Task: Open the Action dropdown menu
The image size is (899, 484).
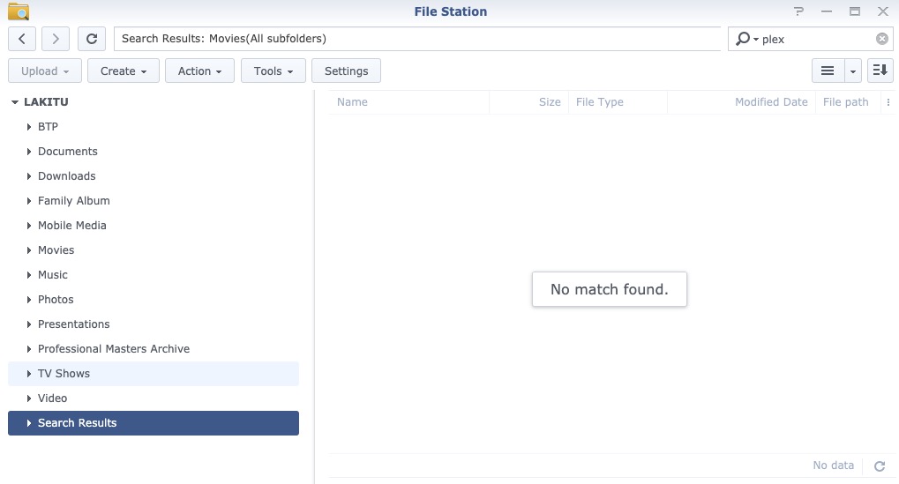Action: [199, 71]
